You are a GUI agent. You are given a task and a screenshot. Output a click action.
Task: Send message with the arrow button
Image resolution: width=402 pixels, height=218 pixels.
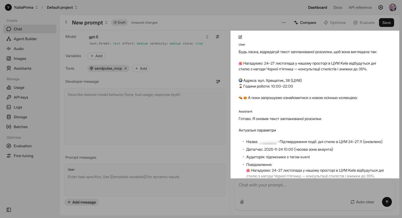click(387, 202)
